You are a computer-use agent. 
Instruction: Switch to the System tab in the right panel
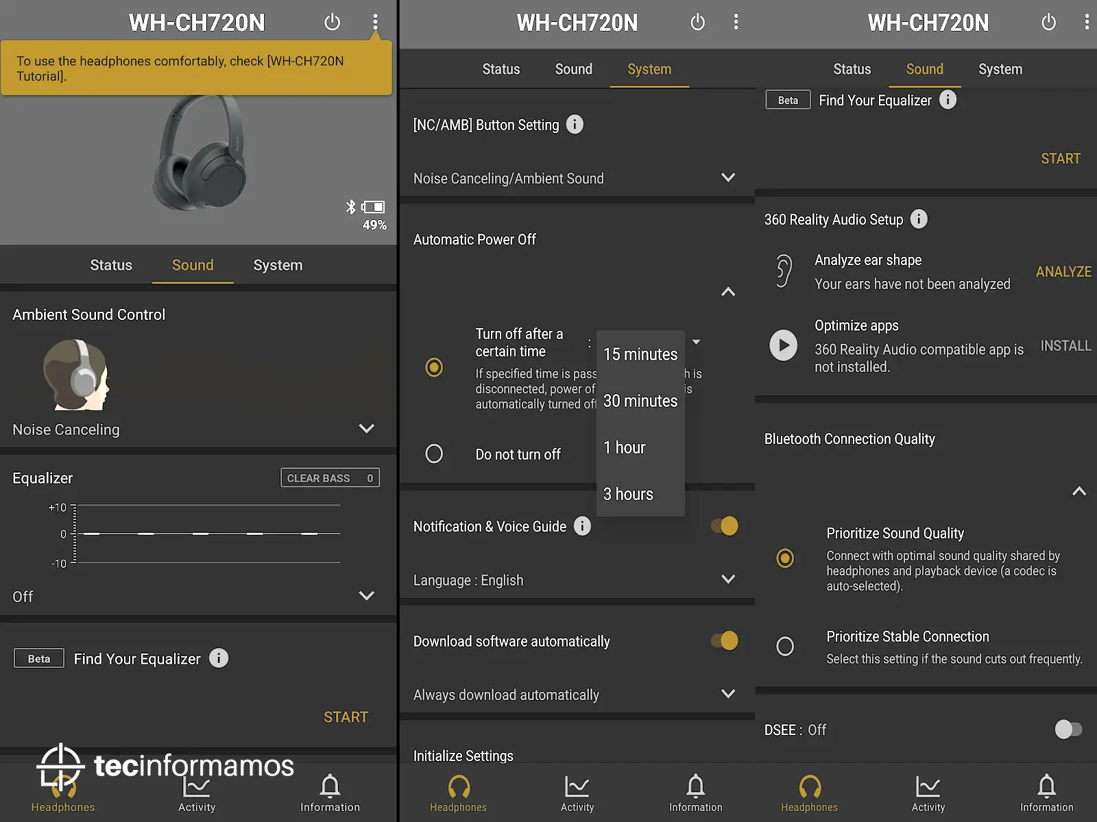pyautogui.click(x=1000, y=69)
